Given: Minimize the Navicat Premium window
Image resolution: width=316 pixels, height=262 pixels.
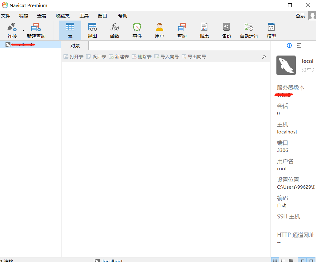Looking at the screenshot, I should pos(272,5).
